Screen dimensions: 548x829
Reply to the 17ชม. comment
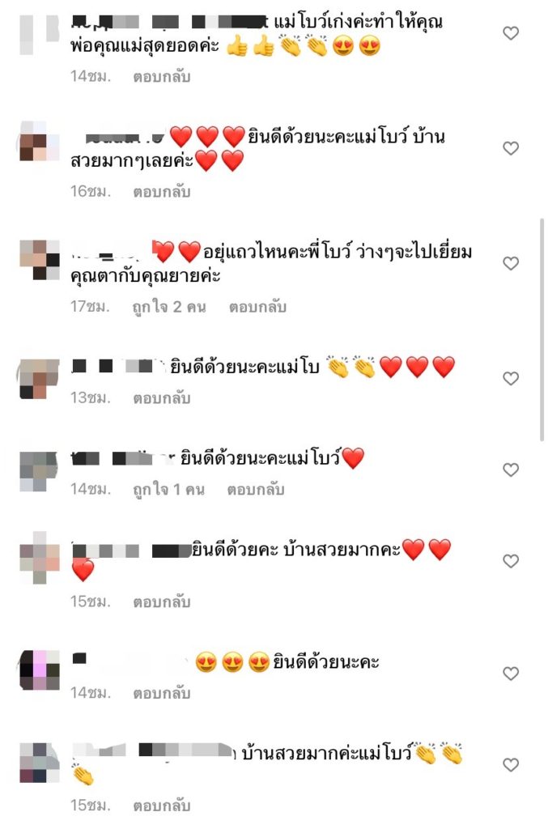[257, 307]
